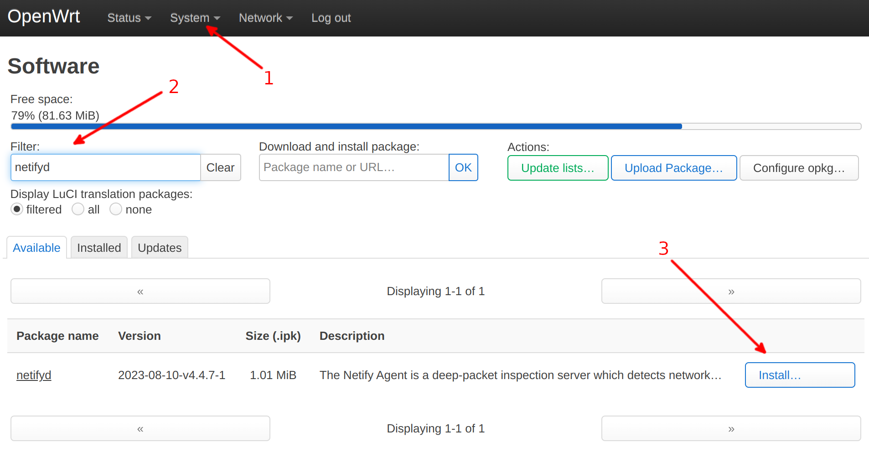Expand the System dropdown menu
Image resolution: width=869 pixels, height=458 pixels.
tap(195, 18)
